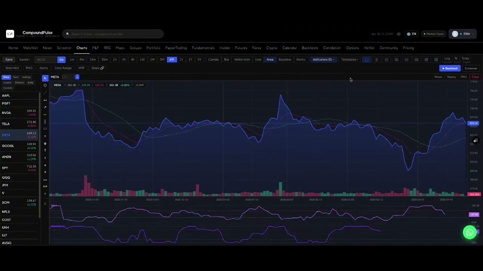Viewport: 483px width, 271px height.
Task: Open the Share link menu
Action: (97, 68)
